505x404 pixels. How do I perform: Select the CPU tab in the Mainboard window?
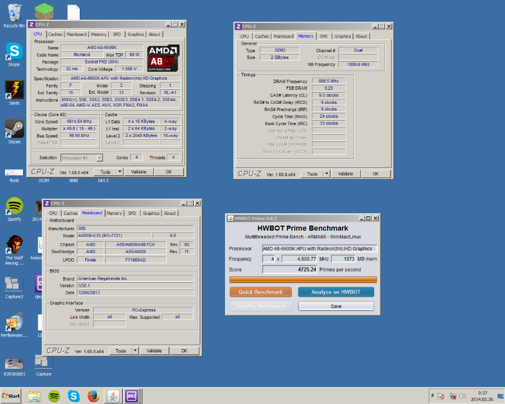point(53,213)
